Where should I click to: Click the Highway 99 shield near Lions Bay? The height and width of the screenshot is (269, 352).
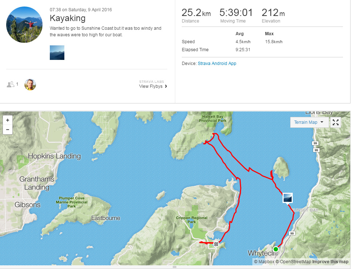click(x=315, y=144)
